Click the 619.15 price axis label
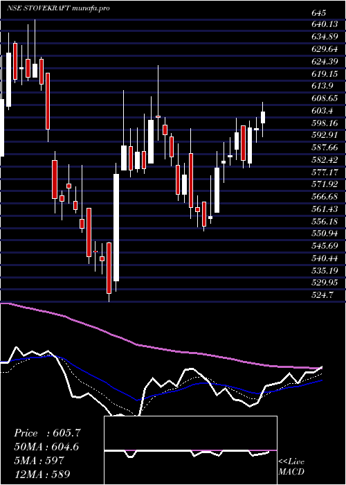The height and width of the screenshot is (485, 346). [325, 74]
